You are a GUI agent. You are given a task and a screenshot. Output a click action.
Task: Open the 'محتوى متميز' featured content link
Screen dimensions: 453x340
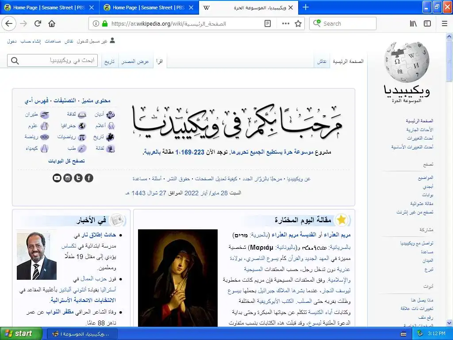[x=96, y=100]
